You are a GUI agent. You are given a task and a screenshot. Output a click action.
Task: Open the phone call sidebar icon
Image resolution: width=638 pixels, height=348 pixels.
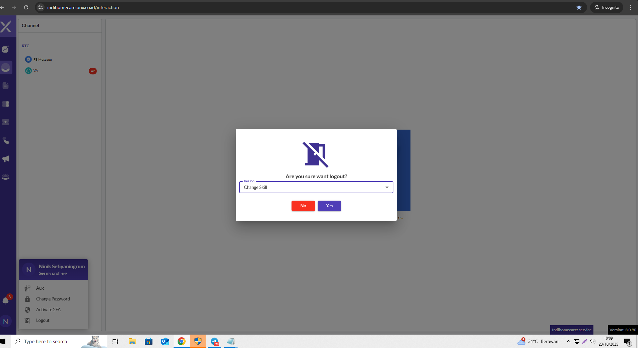6,141
